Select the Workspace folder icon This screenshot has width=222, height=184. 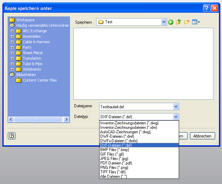[x=12, y=20]
